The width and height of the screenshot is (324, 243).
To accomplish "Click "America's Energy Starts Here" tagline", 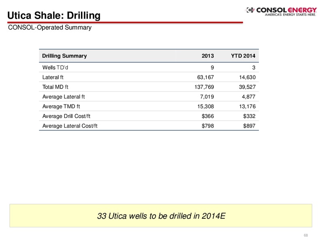I will pos(290,15).
